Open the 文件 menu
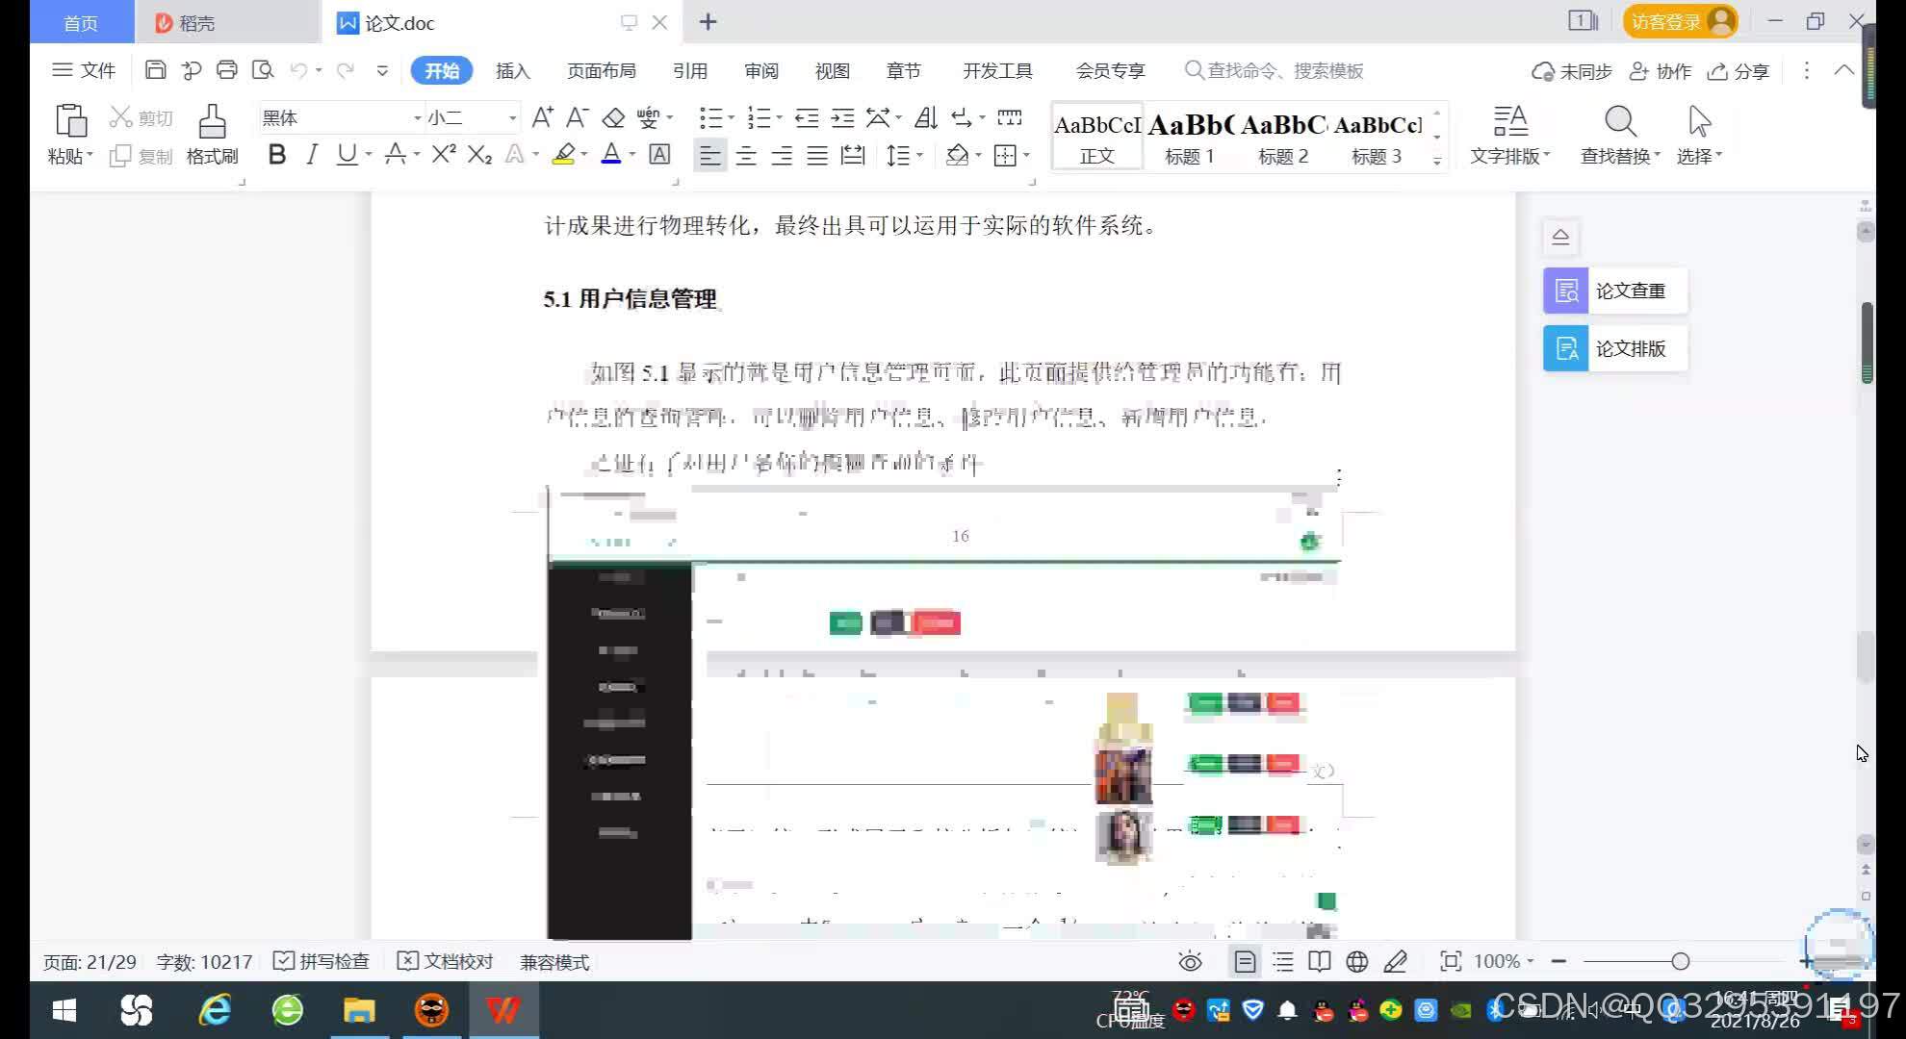This screenshot has height=1039, width=1906. [84, 70]
